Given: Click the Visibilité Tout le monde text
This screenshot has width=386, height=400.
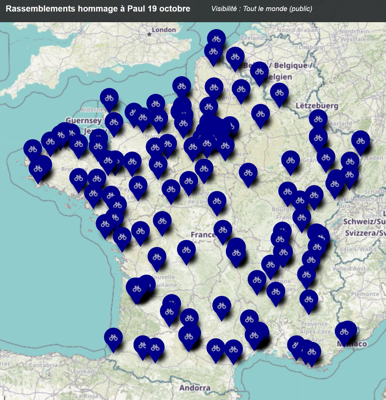Looking at the screenshot, I should pyautogui.click(x=261, y=10).
